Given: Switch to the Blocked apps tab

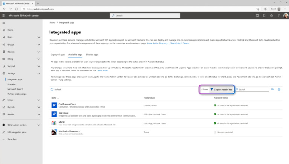Looking at the screenshot, I should click(92, 55).
